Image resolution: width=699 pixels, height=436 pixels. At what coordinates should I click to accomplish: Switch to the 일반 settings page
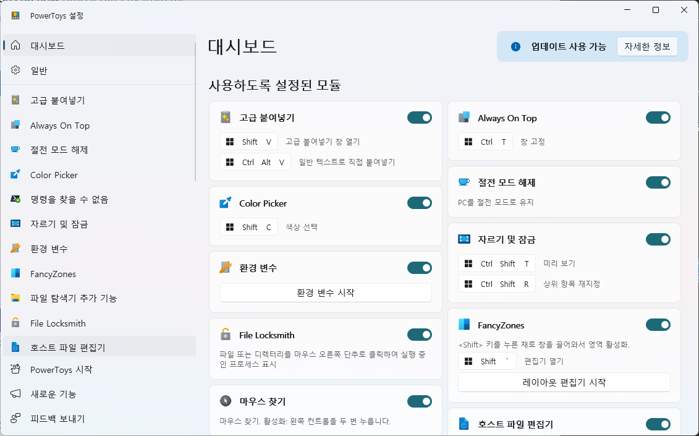[15, 70]
